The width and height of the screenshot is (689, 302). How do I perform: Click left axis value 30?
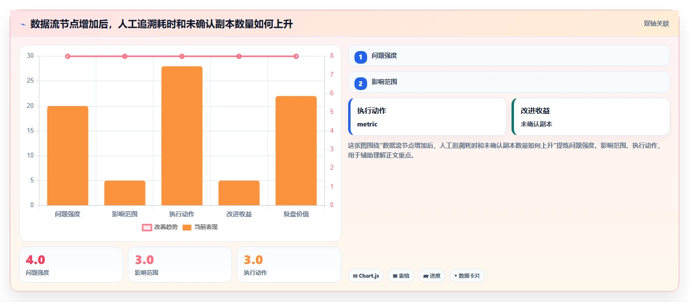(x=30, y=56)
